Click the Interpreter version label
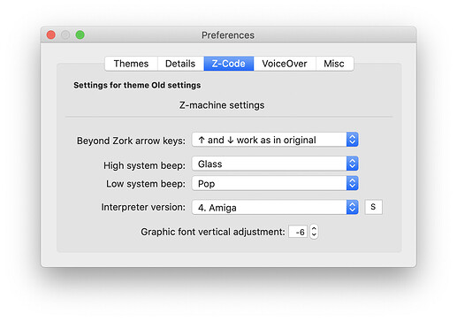 point(143,207)
